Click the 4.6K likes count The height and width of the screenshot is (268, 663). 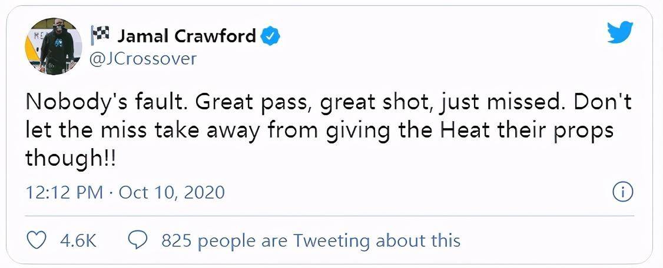tap(78, 241)
